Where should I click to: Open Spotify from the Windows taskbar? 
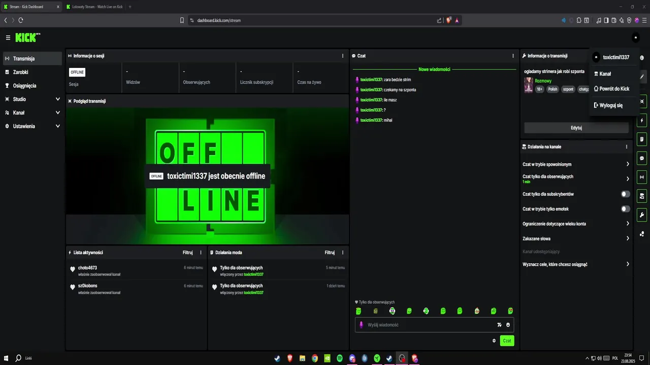coord(340,358)
